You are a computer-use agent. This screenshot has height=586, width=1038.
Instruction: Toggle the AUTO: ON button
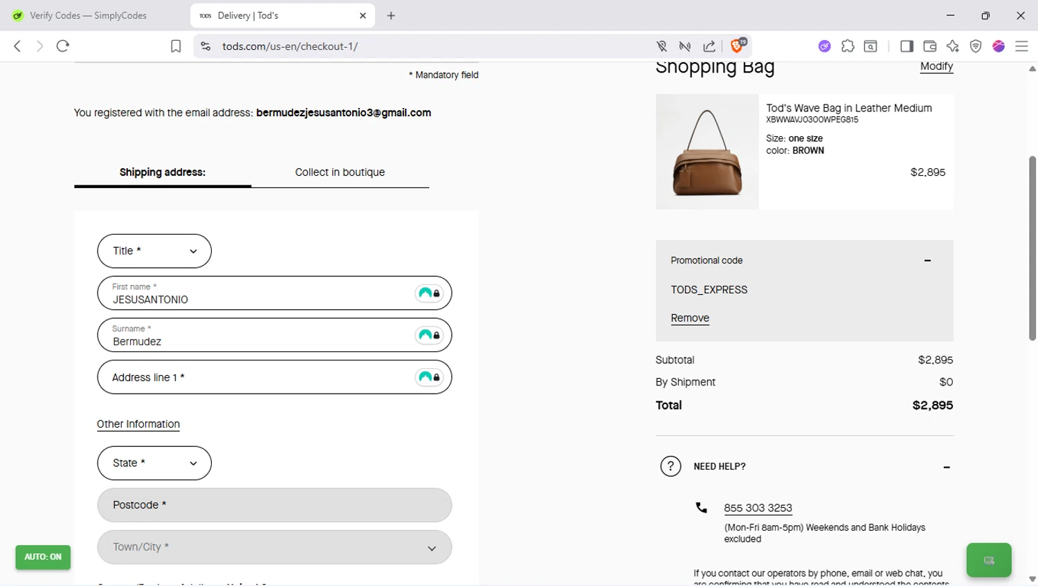43,557
